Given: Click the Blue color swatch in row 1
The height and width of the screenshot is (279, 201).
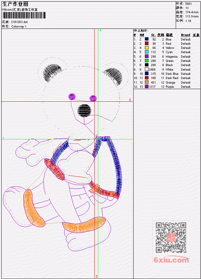Looking at the screenshot, I should [x=147, y=39].
